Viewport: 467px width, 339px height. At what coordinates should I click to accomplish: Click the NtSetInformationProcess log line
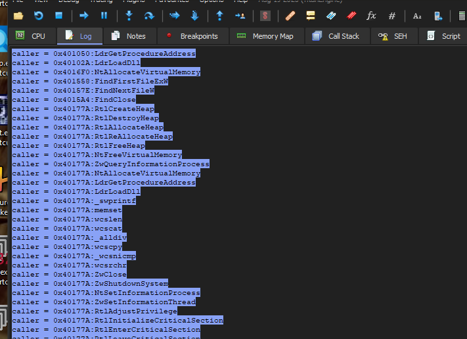coord(106,293)
